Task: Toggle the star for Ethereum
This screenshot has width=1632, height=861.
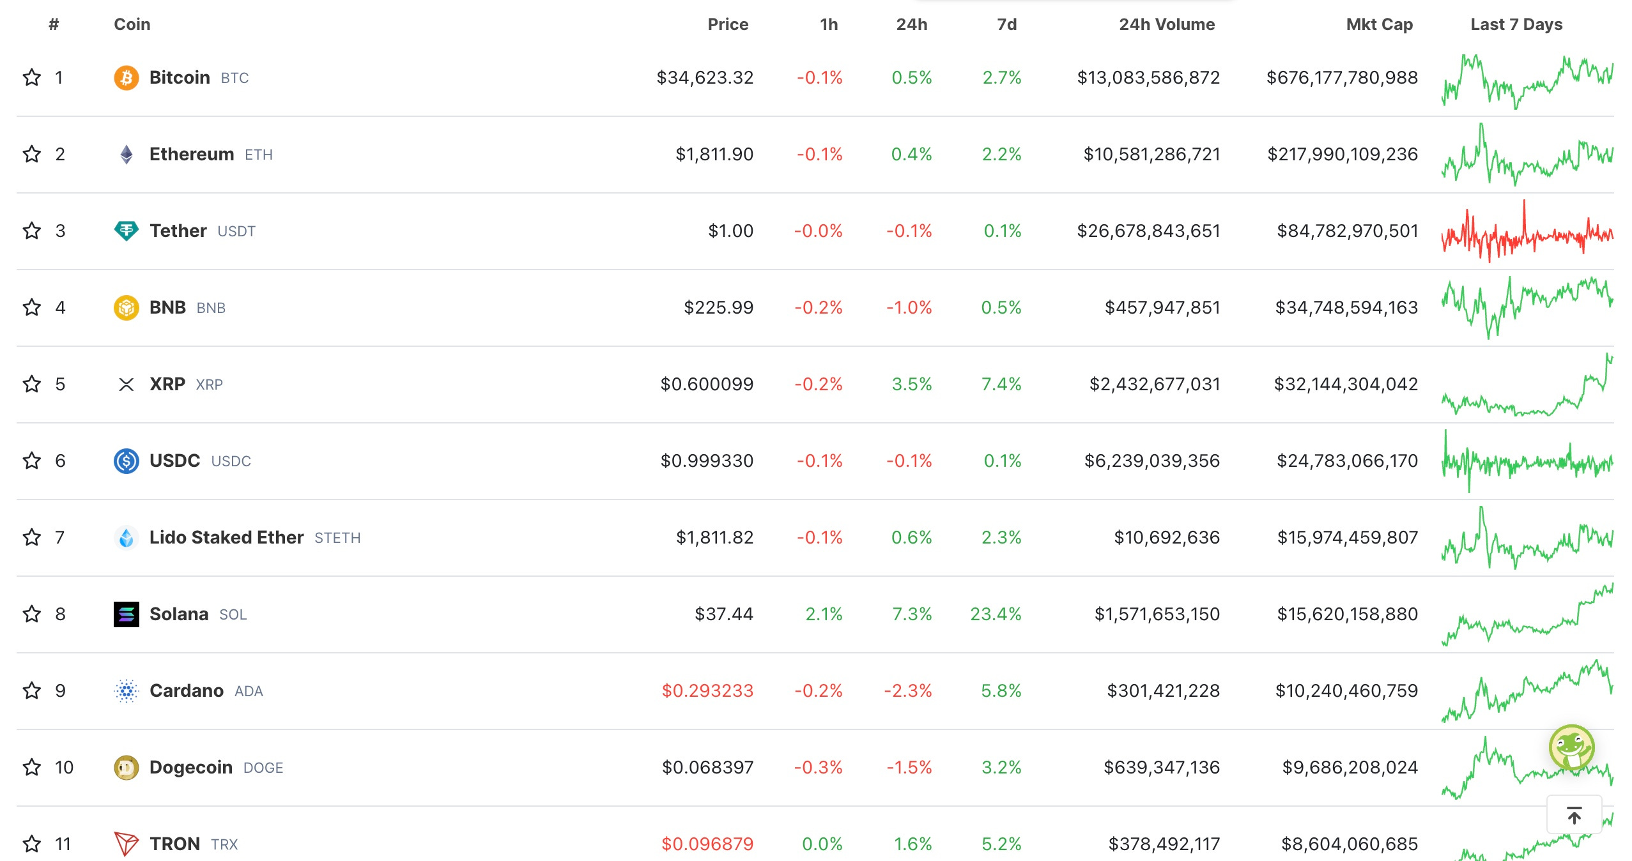Action: 32,155
